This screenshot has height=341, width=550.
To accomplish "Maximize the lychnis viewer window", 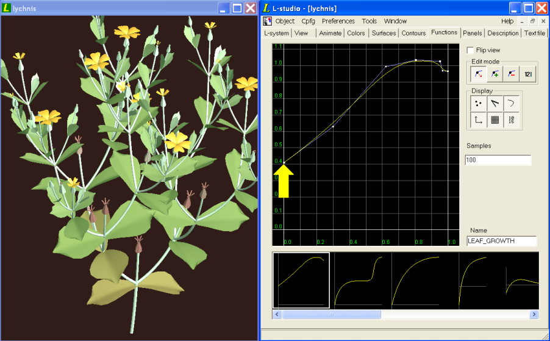I will 237,8.
